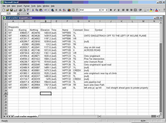Click the E-mail toolbar icon

[x=16, y=10]
